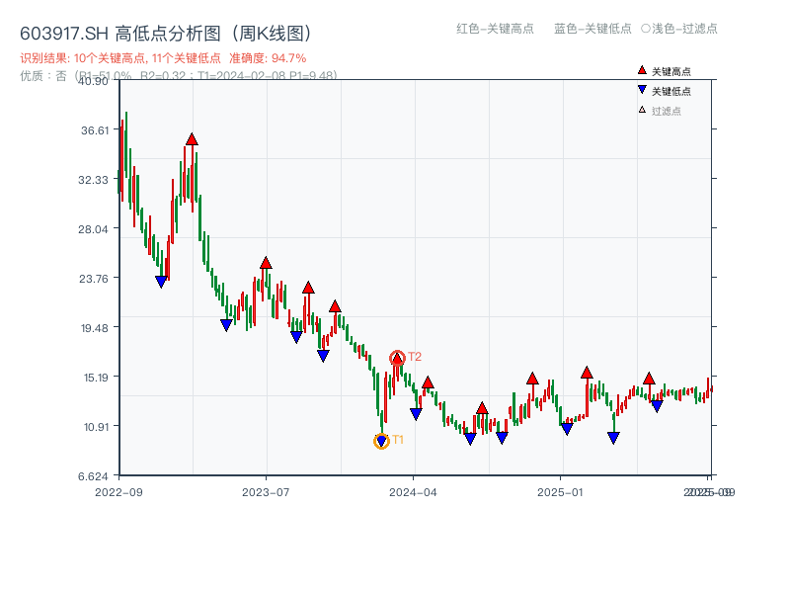This screenshot has width=790, height=593.
Task: Click the 2025-09 date label on x-axis
Action: click(703, 490)
